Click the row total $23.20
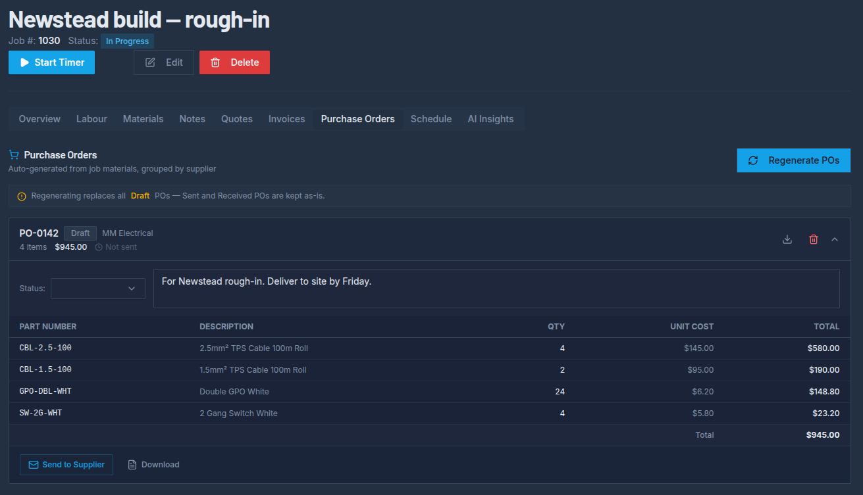 (826, 413)
